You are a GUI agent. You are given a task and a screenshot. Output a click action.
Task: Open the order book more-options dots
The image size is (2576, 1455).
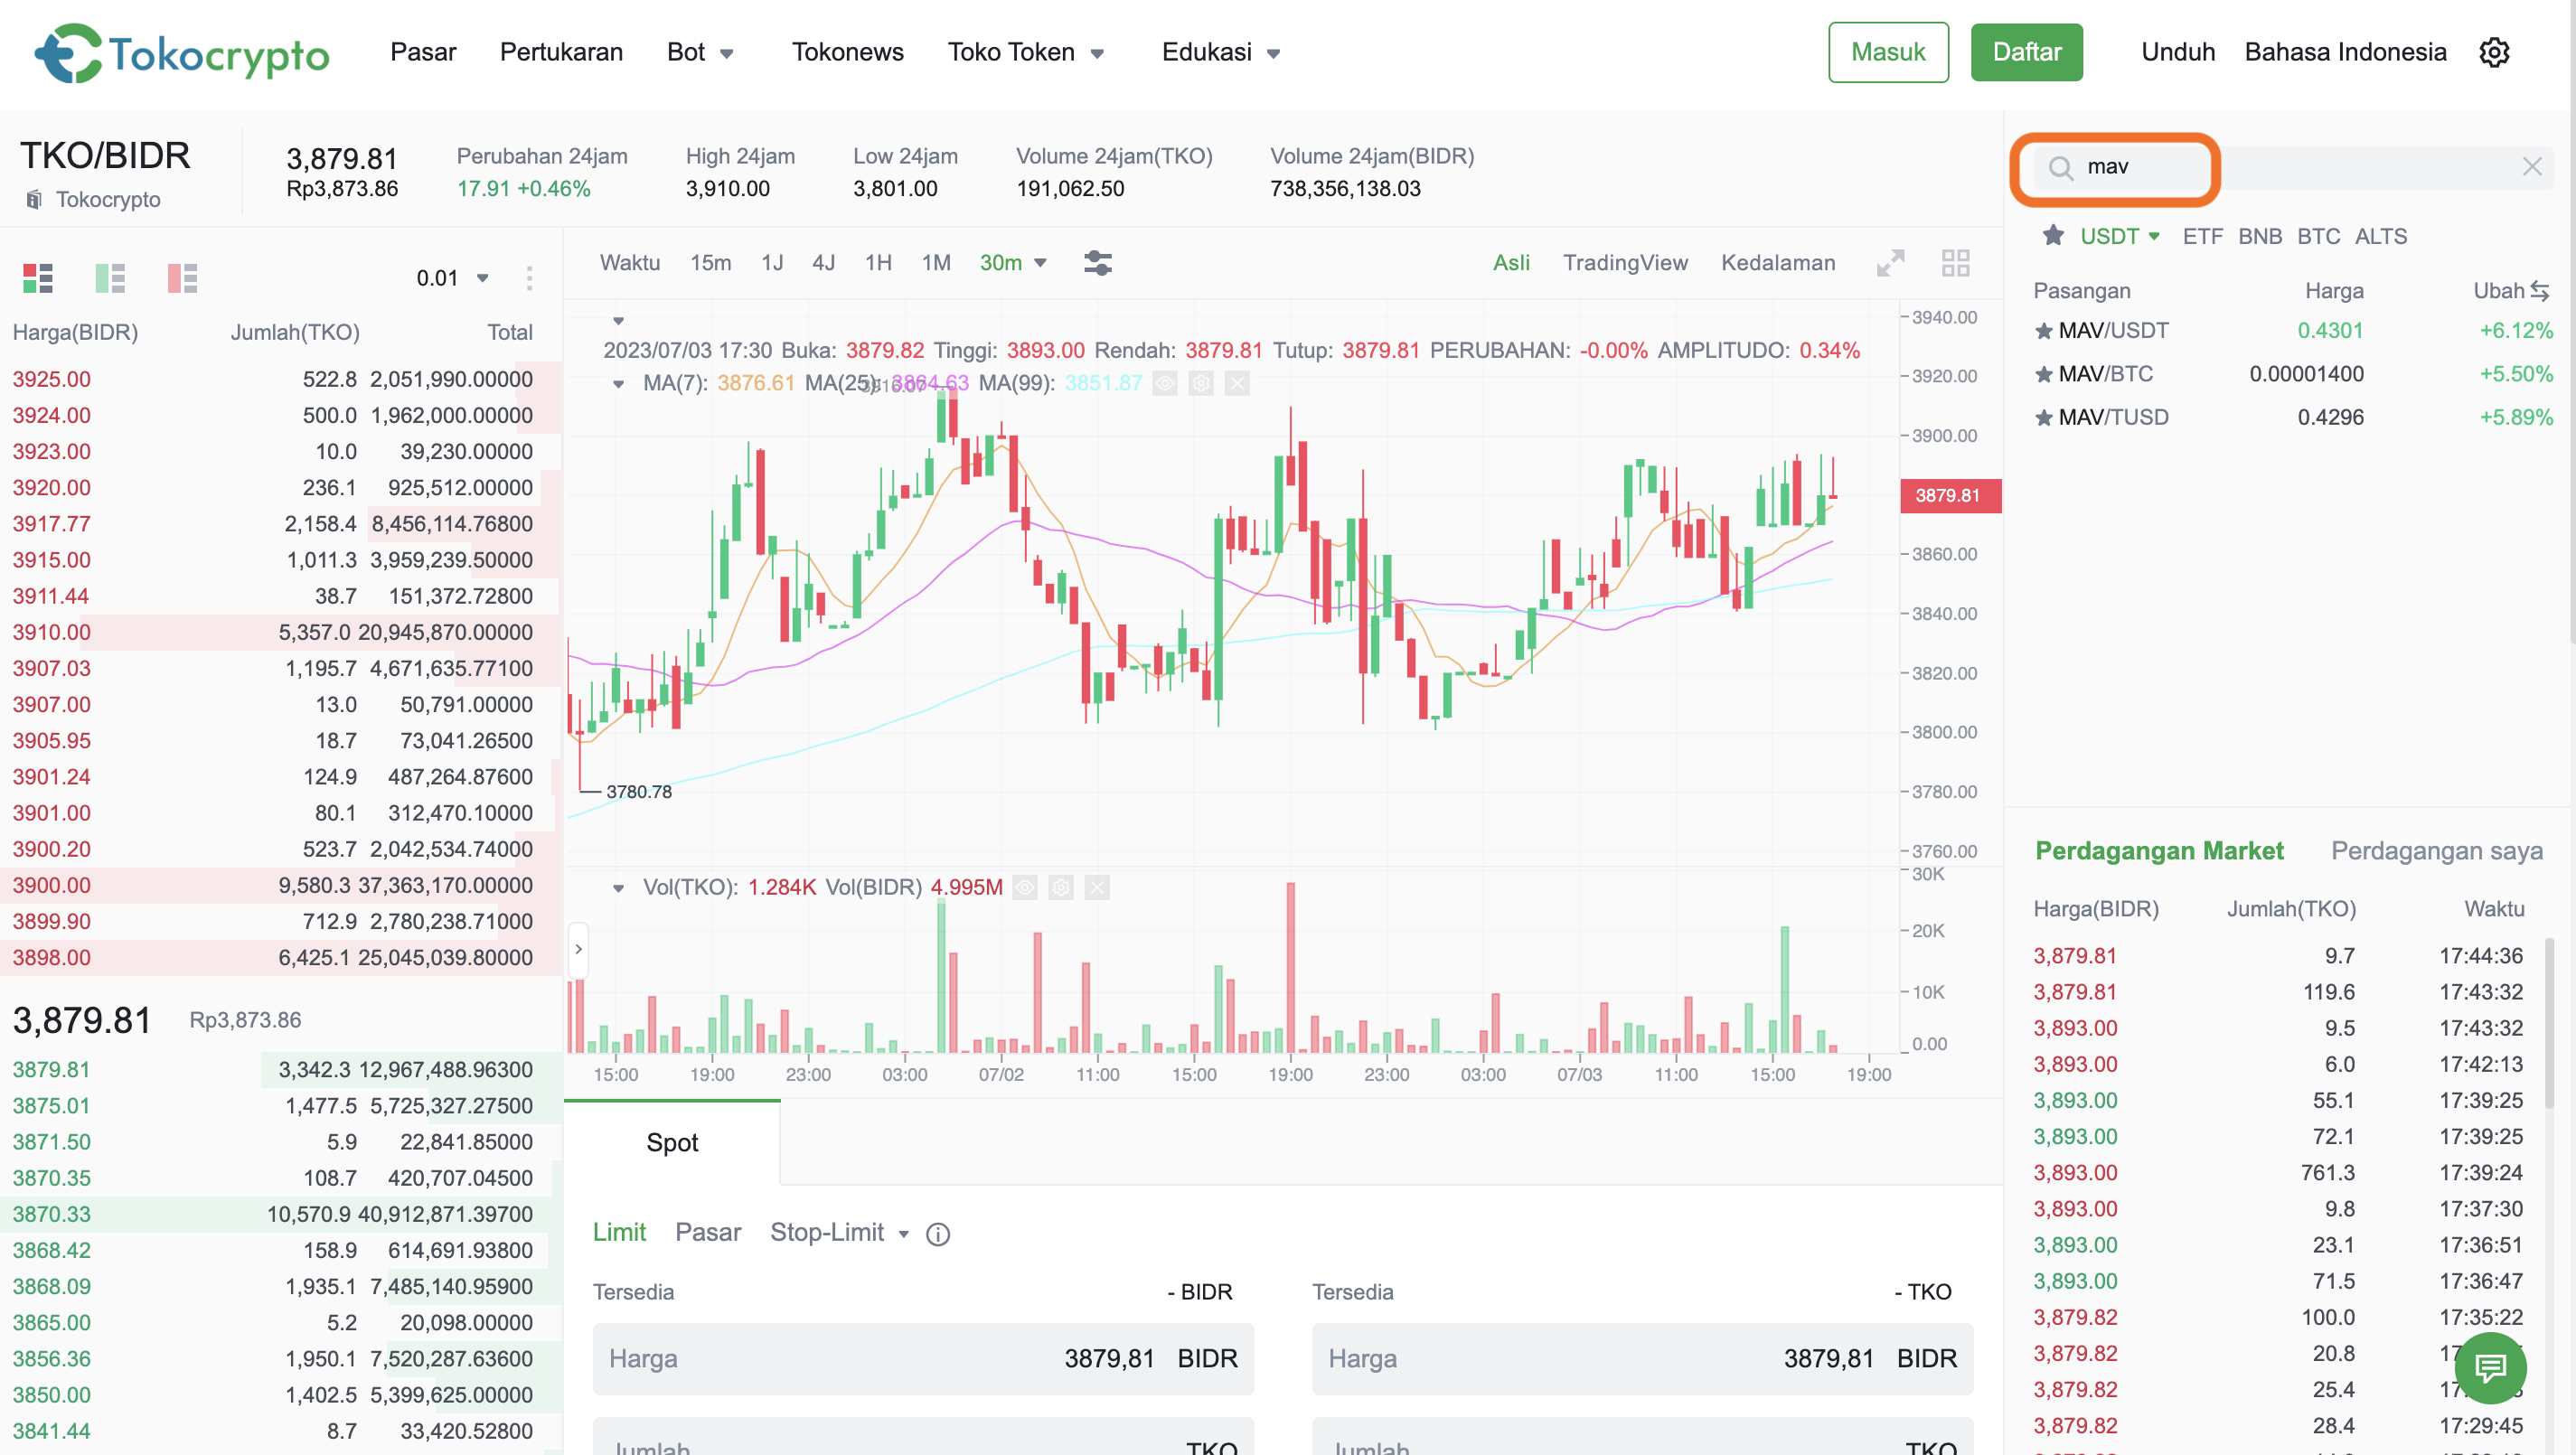pos(529,278)
